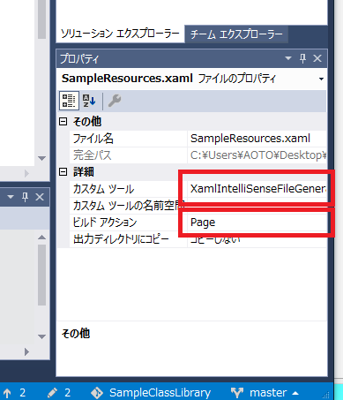Screen dimensions: 343x400
Task: Click the upper-left pane scroll right arrow
Action: (x=26, y=174)
